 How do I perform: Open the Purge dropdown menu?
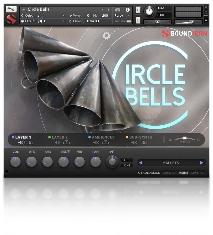click(x=122, y=15)
